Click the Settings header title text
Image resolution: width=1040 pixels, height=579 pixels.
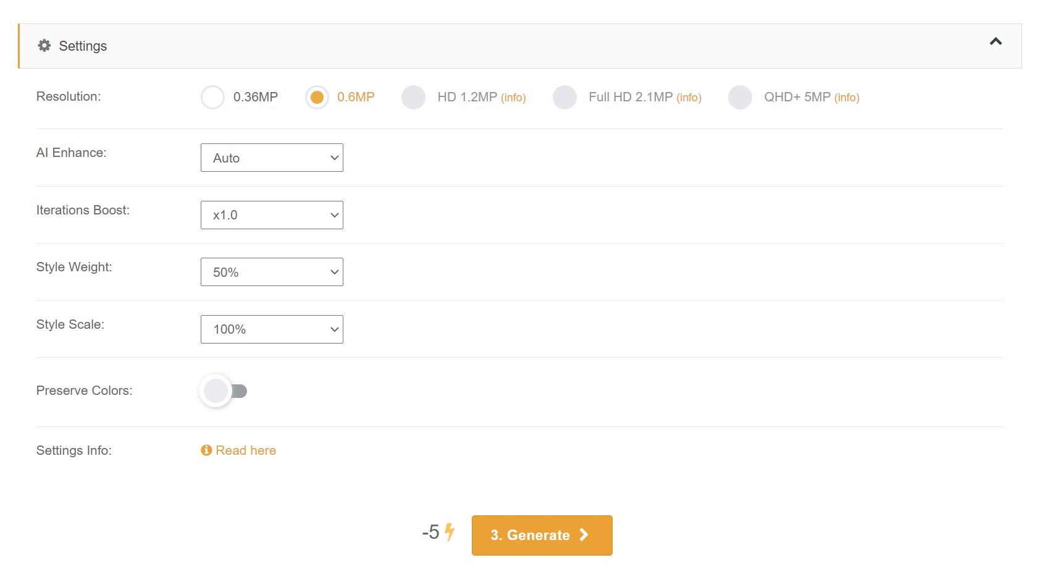(x=83, y=46)
